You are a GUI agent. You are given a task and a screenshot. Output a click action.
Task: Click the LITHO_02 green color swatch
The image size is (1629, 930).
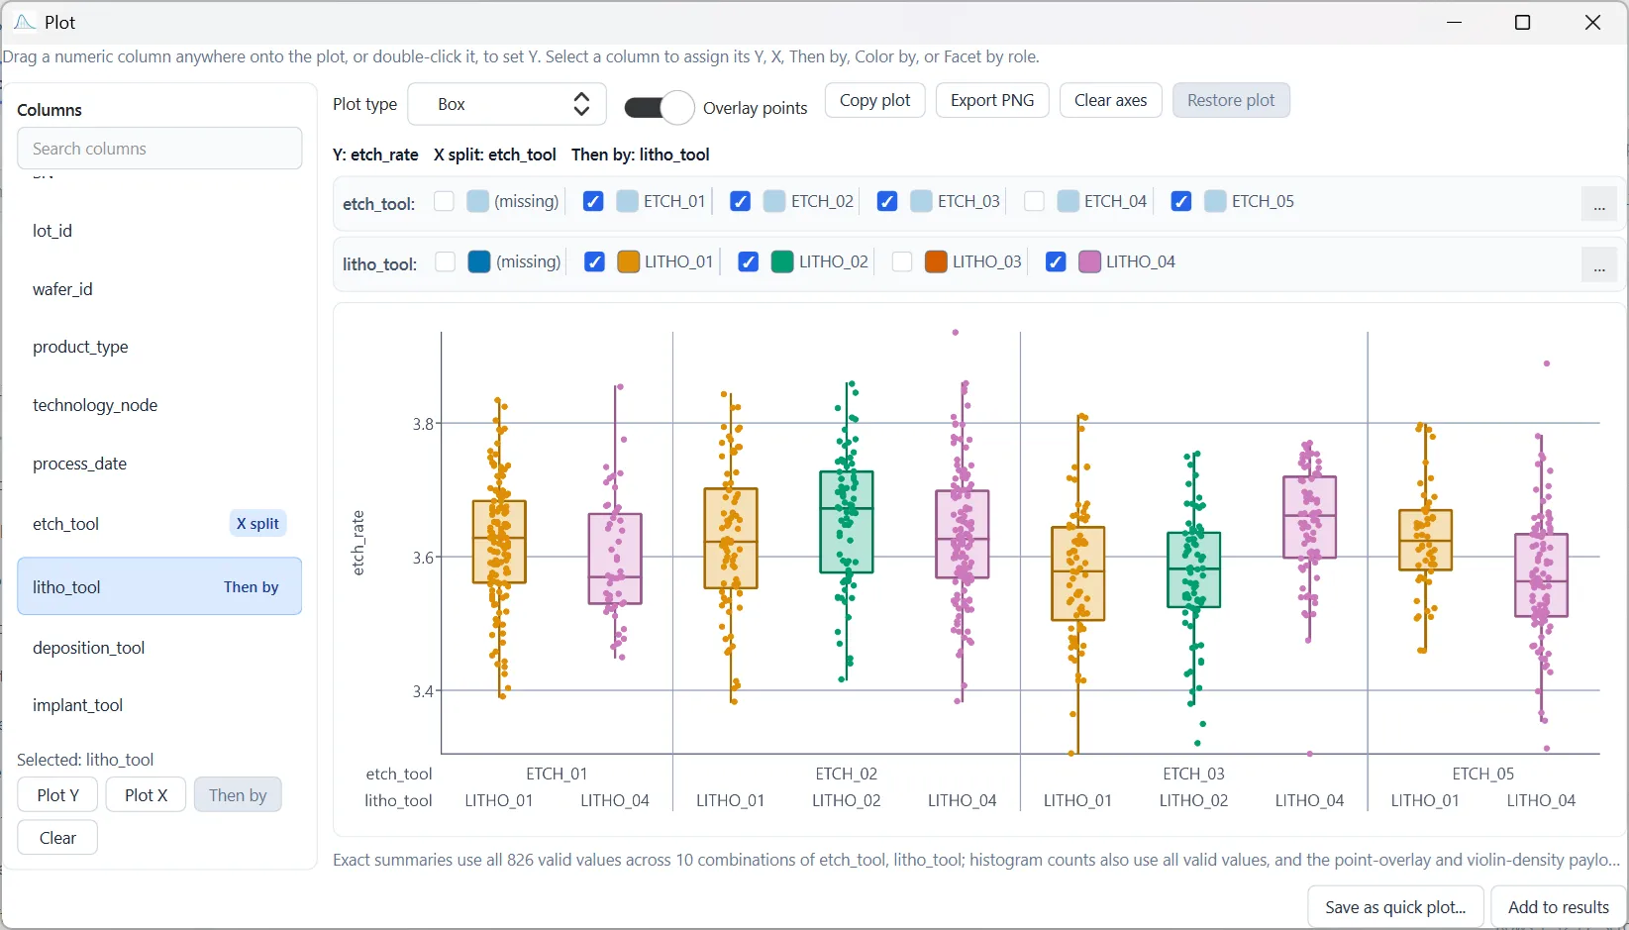click(x=782, y=261)
